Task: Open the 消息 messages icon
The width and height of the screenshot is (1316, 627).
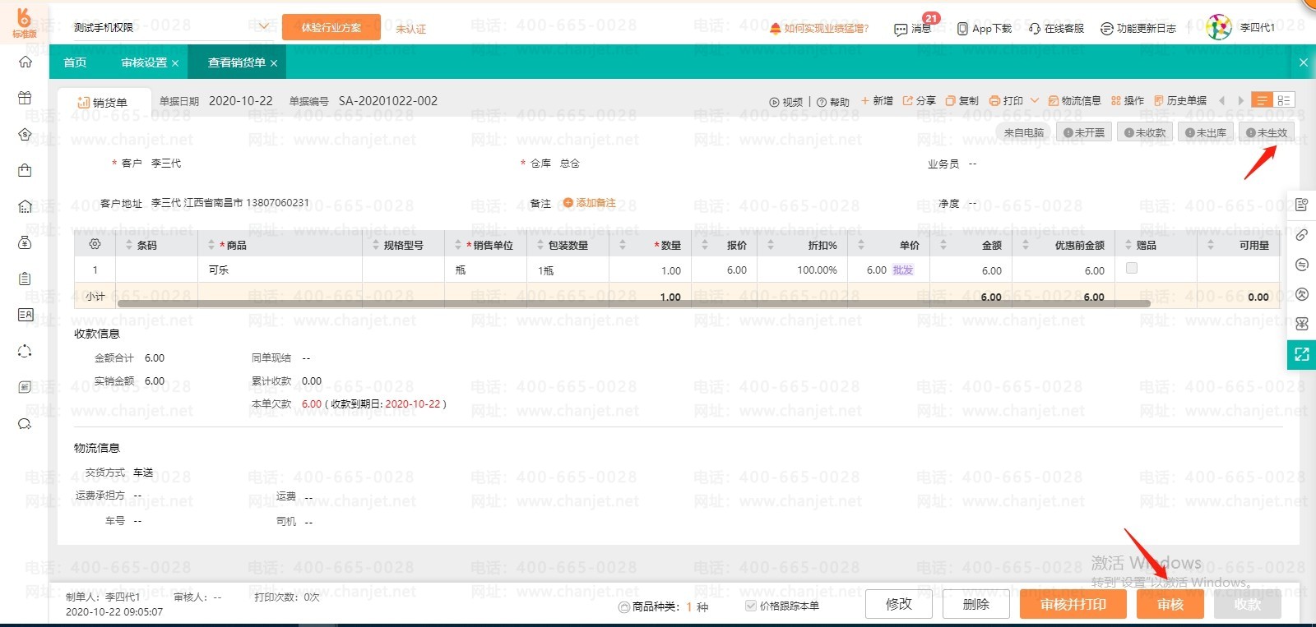Action: 901,29
